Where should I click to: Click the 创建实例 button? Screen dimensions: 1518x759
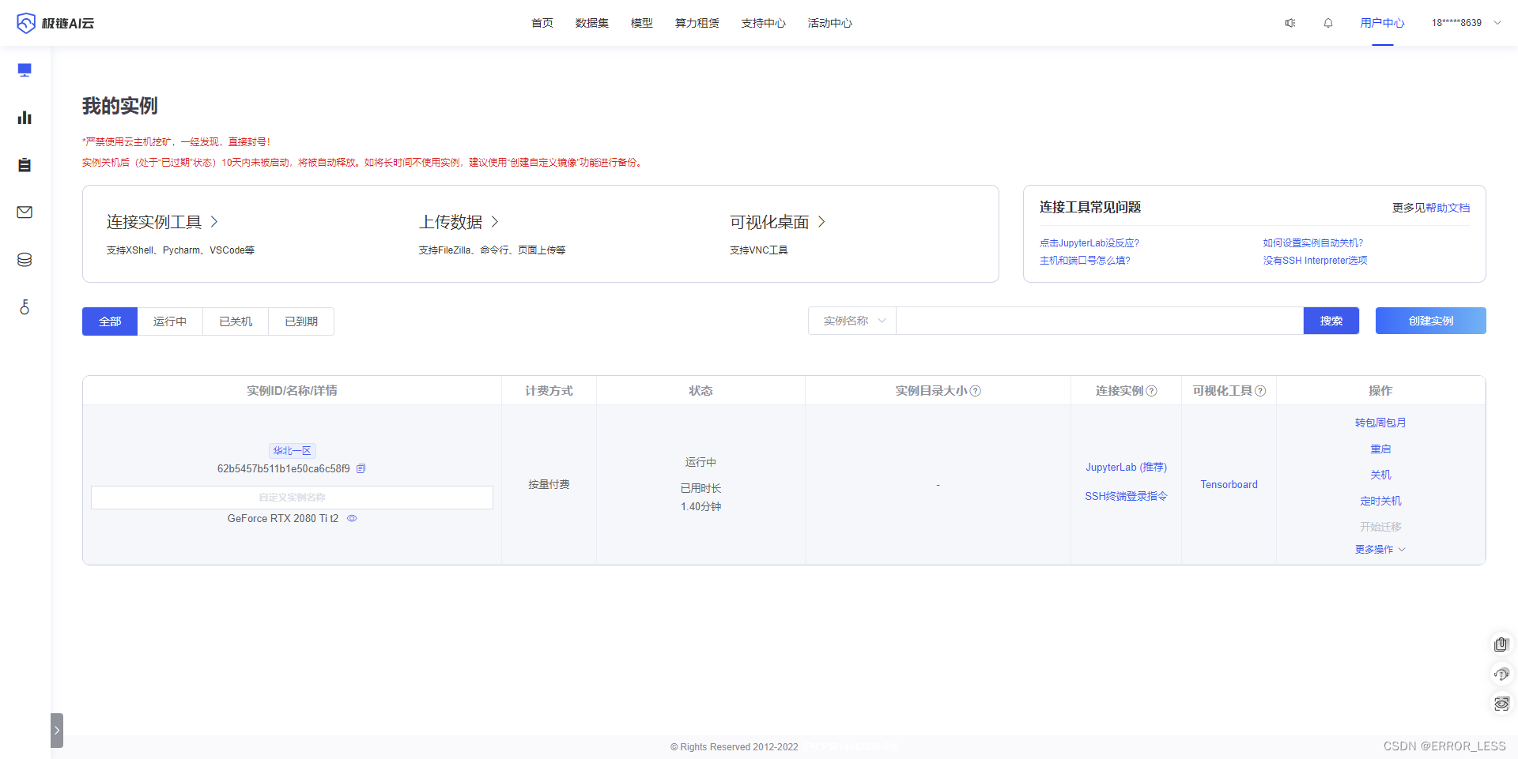pos(1431,321)
